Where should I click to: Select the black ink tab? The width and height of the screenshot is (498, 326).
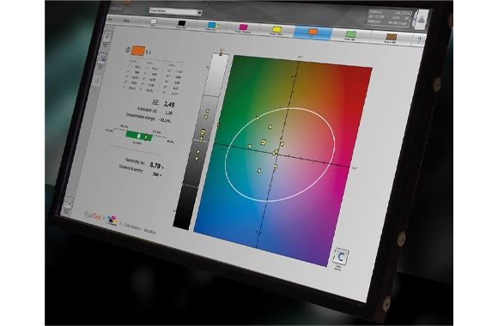tap(181, 24)
